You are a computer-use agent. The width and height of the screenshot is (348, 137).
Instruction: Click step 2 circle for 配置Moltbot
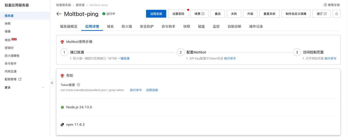click(x=181, y=52)
